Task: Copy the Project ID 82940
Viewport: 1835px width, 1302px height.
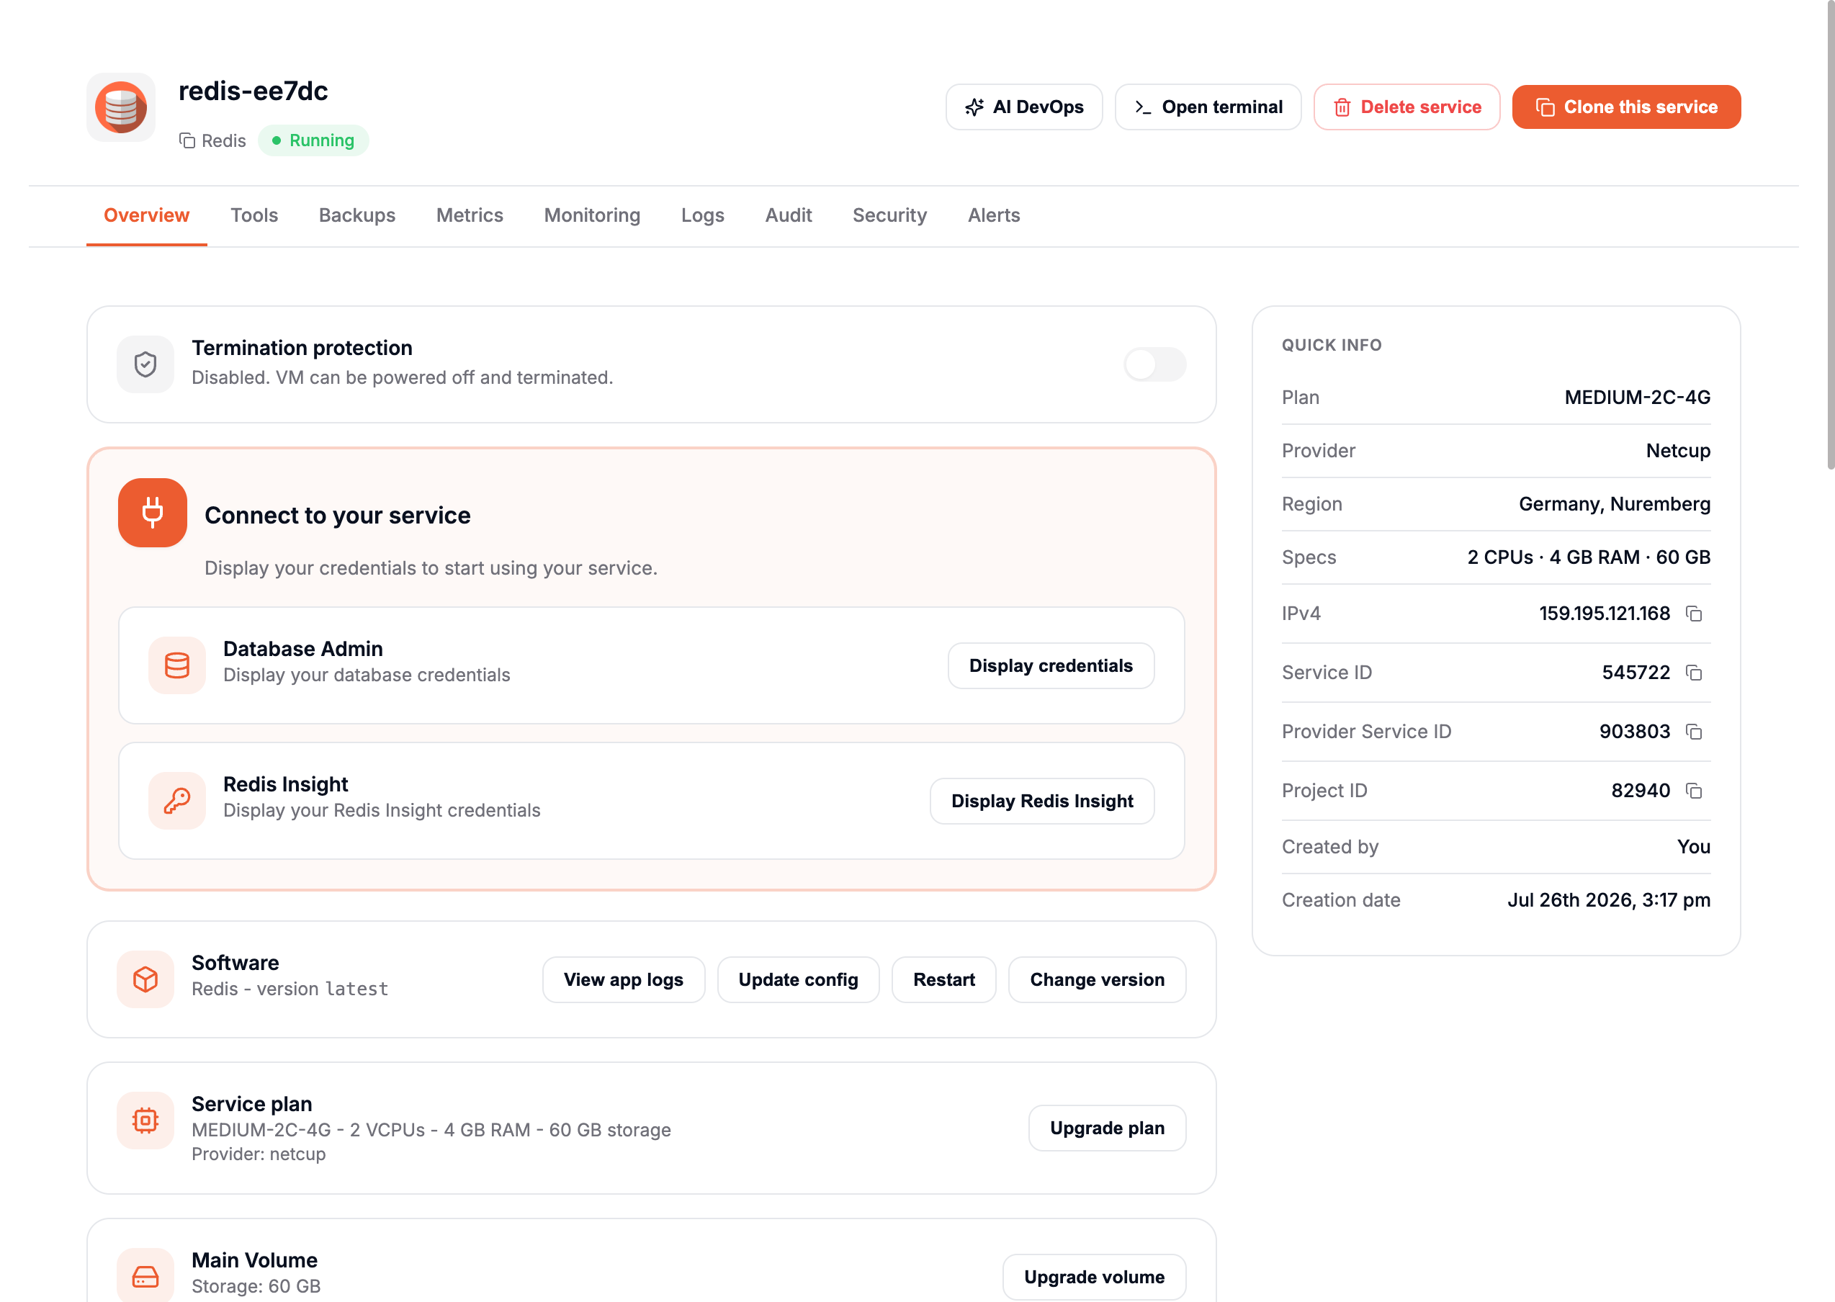Action: pos(1693,791)
